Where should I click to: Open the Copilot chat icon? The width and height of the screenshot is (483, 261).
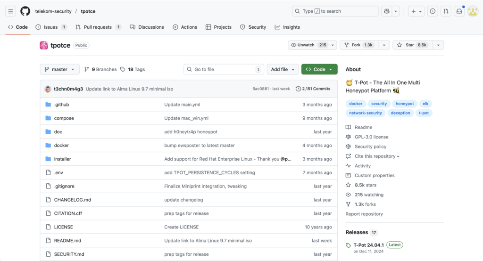[x=387, y=11]
